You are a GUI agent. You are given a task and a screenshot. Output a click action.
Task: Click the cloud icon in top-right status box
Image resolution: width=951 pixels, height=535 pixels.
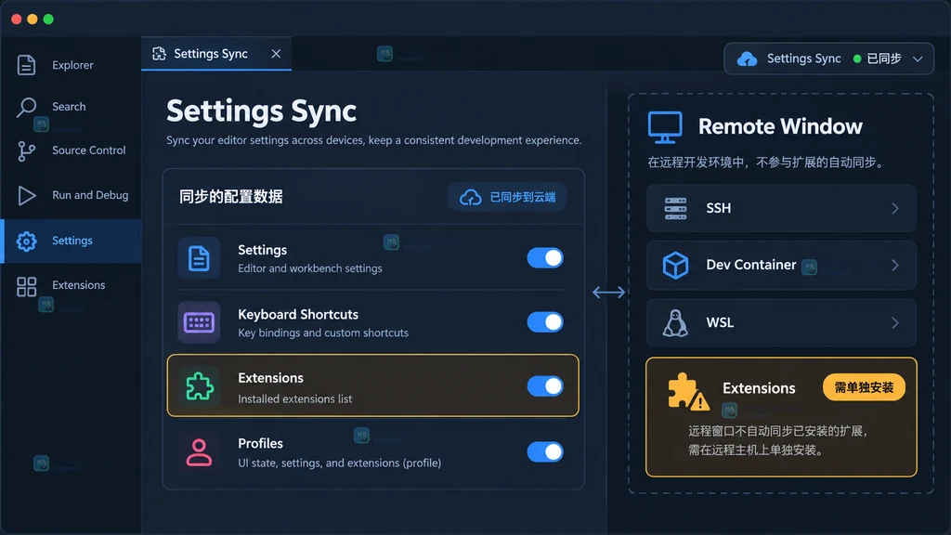[x=748, y=59]
